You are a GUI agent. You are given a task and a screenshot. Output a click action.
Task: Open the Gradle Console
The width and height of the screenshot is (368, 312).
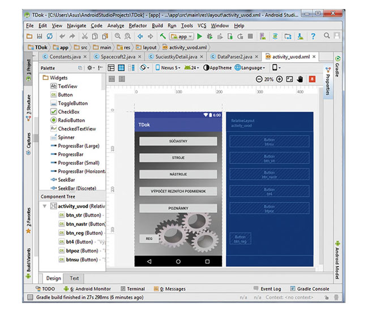coord(310,289)
